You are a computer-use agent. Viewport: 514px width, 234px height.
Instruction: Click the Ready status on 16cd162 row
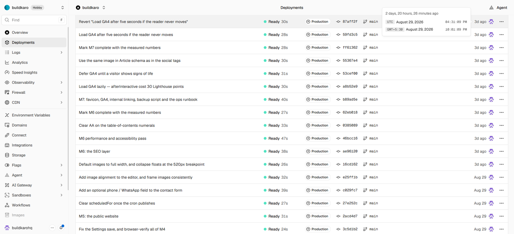pos(272,164)
